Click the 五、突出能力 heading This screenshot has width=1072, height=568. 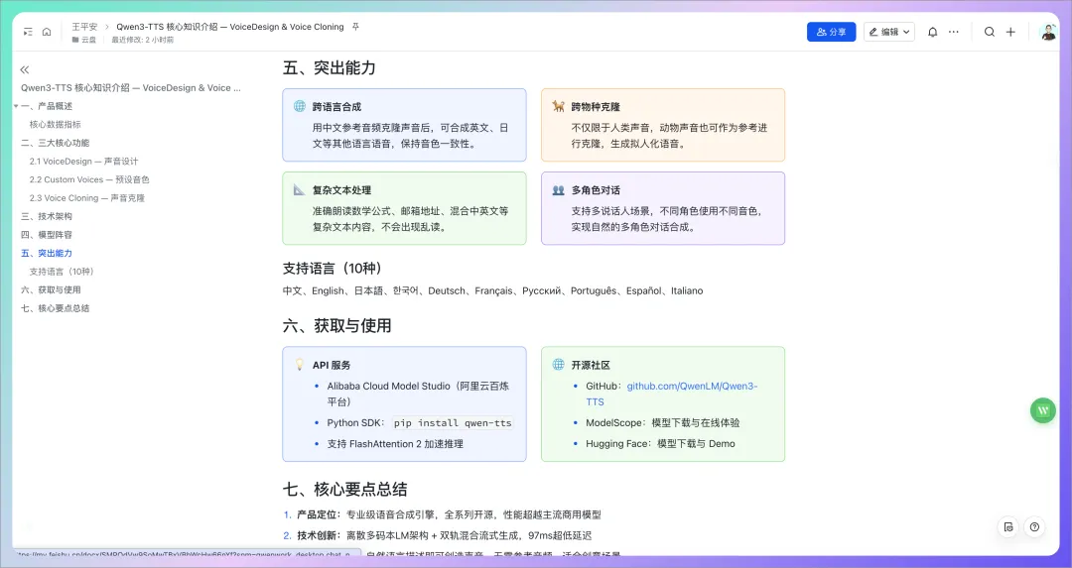[x=329, y=67]
